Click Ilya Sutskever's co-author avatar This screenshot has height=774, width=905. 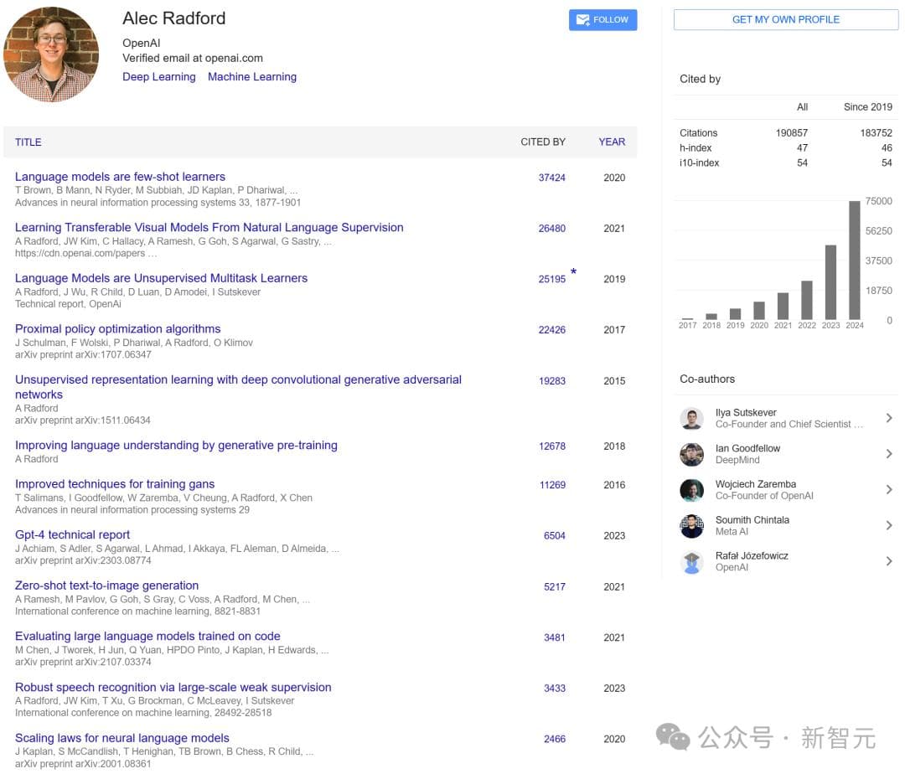[x=691, y=419]
